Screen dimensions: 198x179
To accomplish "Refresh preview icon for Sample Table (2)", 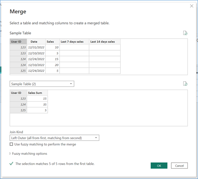I will (185, 84).
